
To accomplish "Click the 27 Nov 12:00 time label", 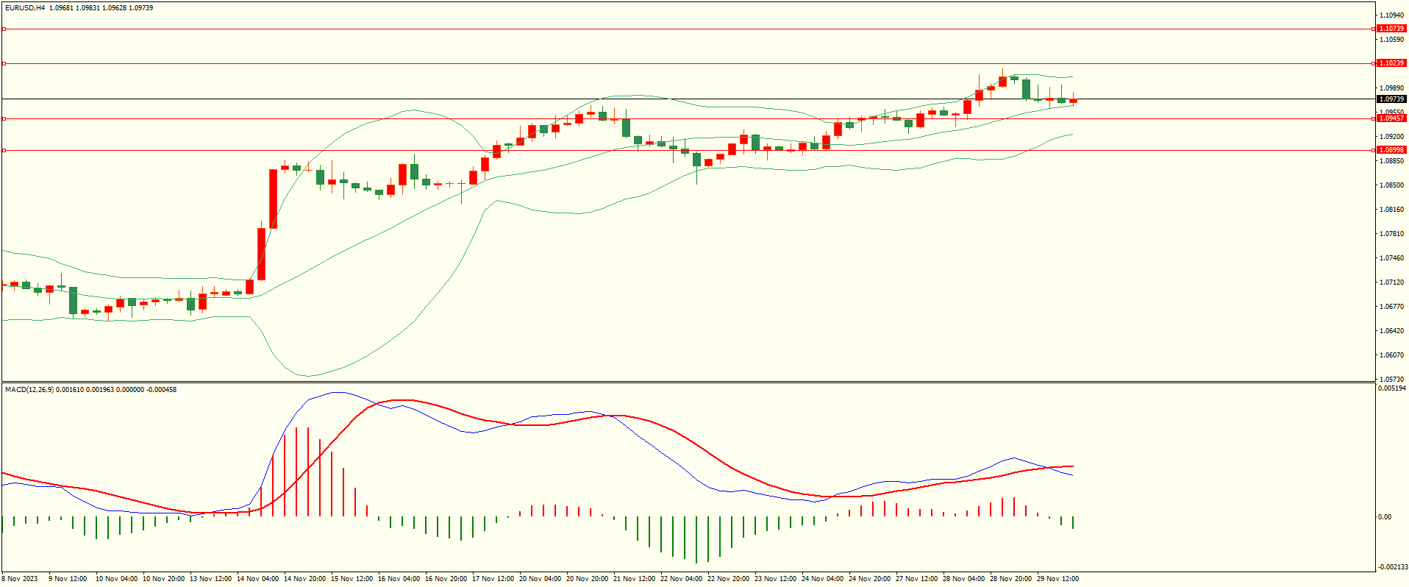I will (916, 578).
